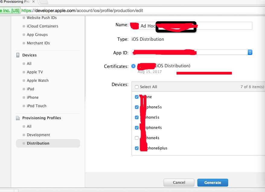Screen dimensions: 265x192
Task: Open Development provisioning profiles
Action: click(38, 135)
